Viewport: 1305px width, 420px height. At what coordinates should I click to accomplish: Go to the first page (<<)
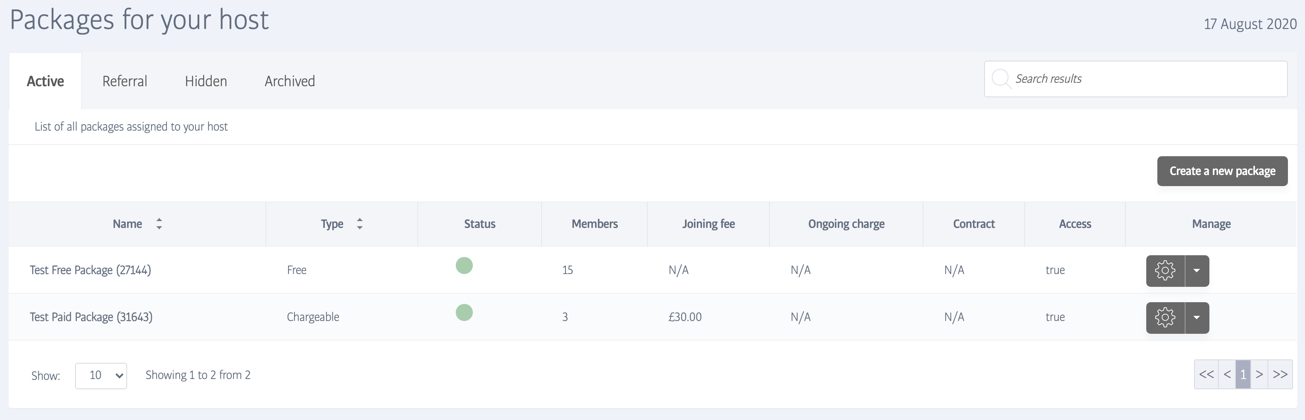[1206, 374]
